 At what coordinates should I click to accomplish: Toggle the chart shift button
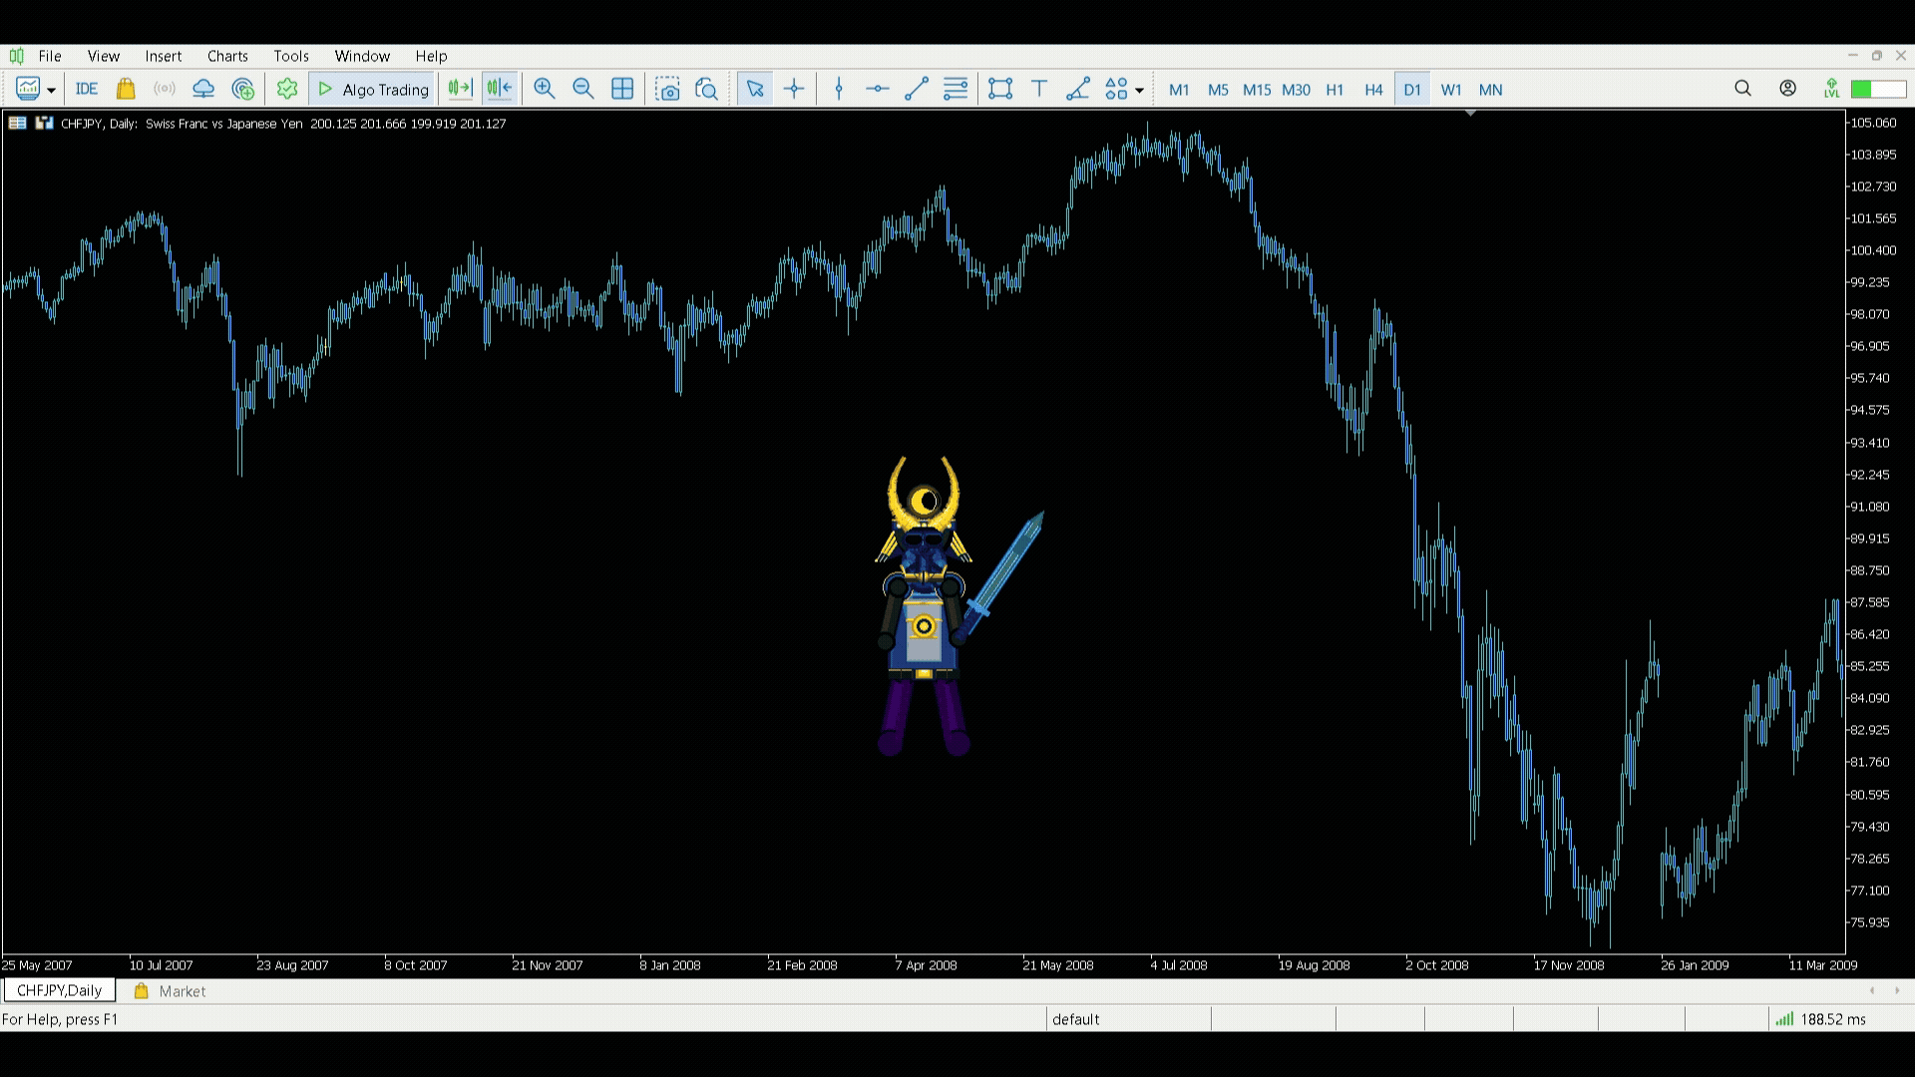point(499,90)
